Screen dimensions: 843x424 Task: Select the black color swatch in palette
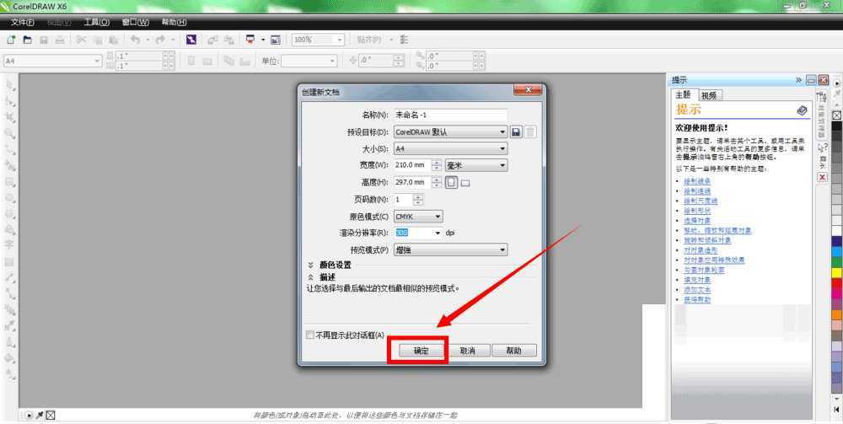[x=837, y=126]
